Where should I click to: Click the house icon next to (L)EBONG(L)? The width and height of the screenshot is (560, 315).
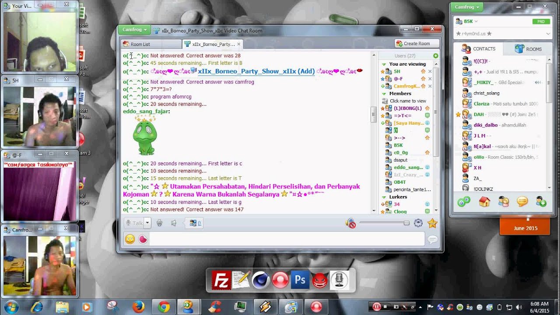click(x=427, y=108)
